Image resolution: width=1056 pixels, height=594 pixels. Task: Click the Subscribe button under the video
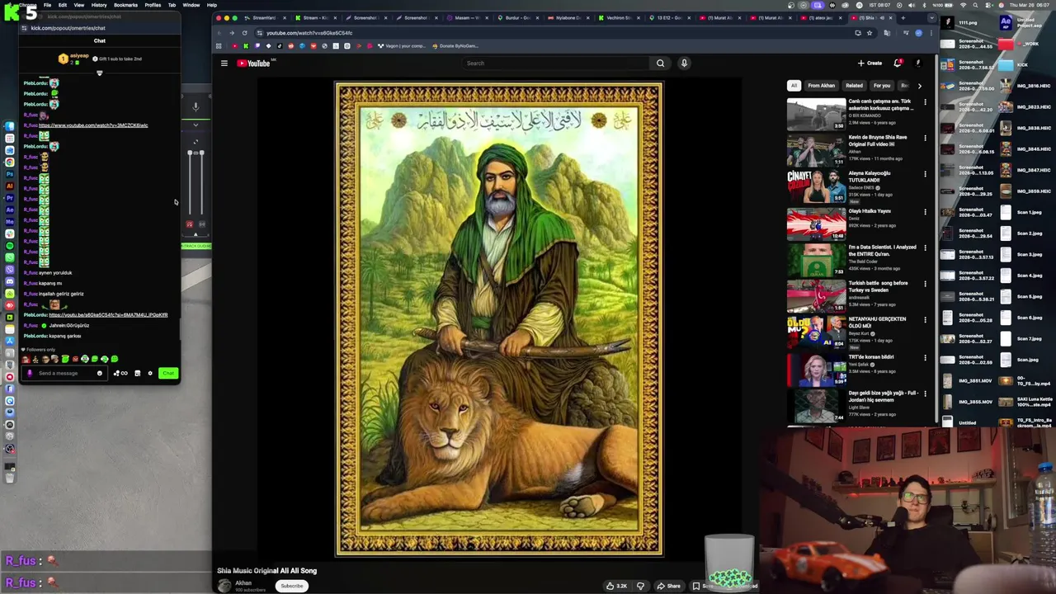(x=291, y=586)
